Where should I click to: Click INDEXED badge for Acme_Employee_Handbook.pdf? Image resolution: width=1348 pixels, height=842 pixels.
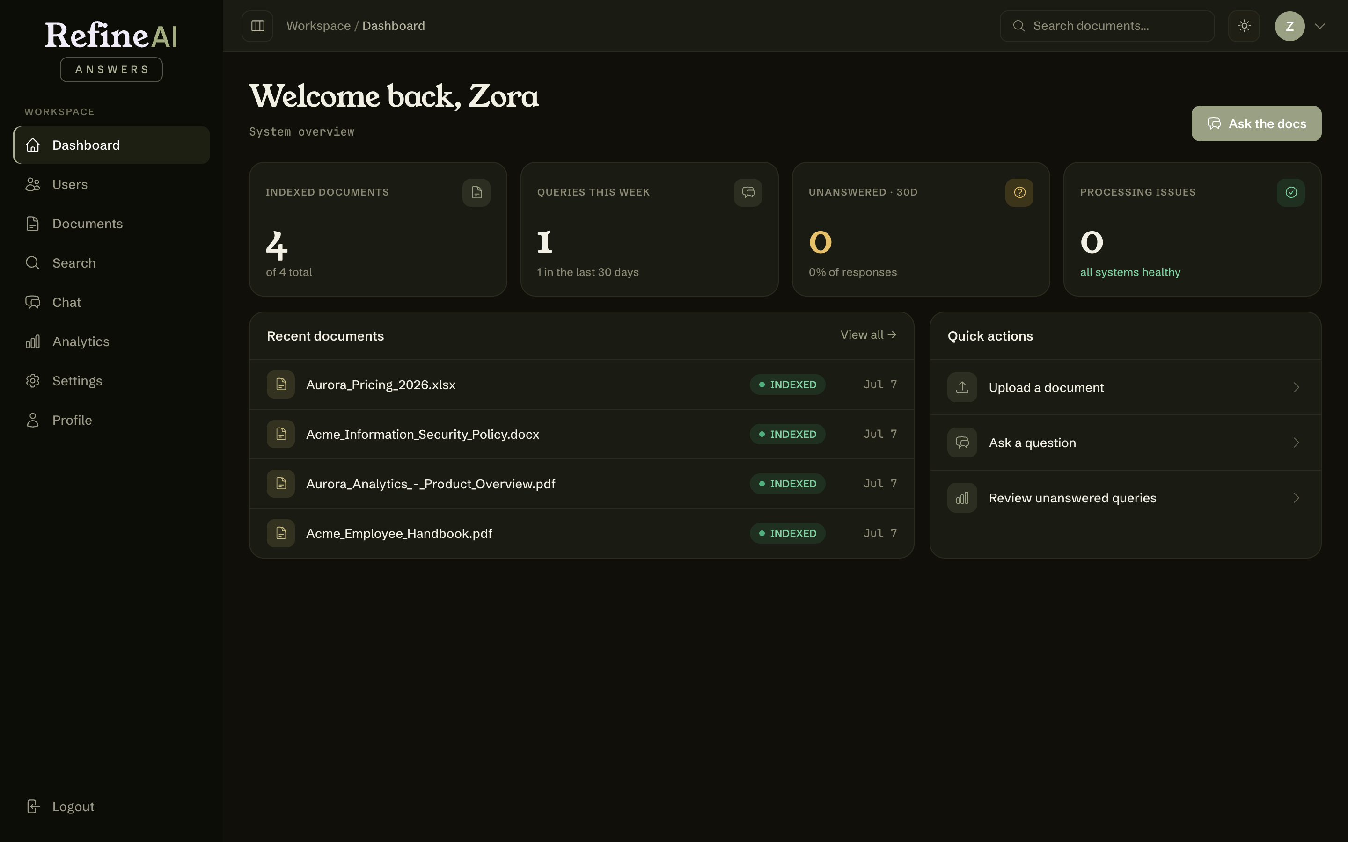(788, 533)
